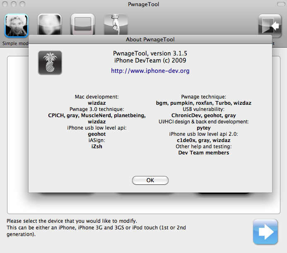
Task: Click 'CPICH, gray, MuscleNerd, planetbeing,' credit line
Action: pos(97,116)
